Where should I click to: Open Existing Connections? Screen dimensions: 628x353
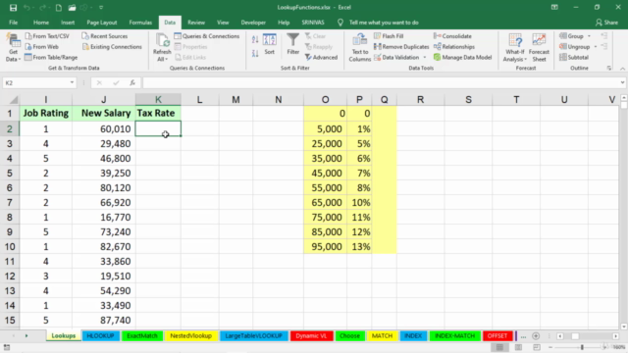coord(112,47)
